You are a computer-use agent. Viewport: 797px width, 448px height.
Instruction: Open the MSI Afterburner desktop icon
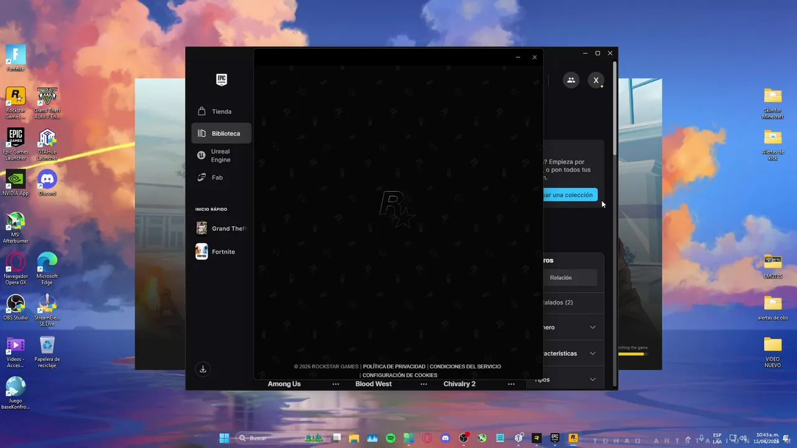coord(16,226)
